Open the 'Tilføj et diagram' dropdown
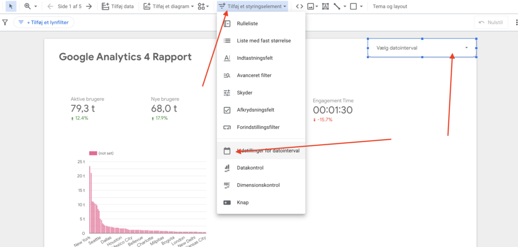Screen dimensions: 518x247 pyautogui.click(x=168, y=6)
